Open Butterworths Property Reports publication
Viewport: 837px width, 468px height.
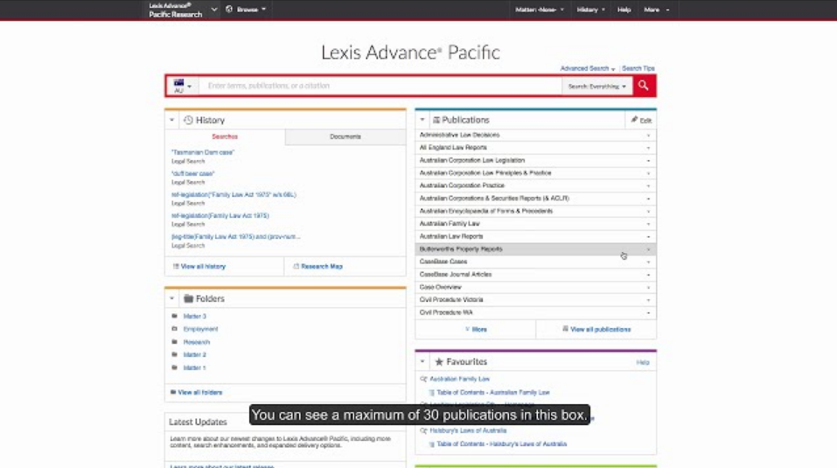click(461, 249)
